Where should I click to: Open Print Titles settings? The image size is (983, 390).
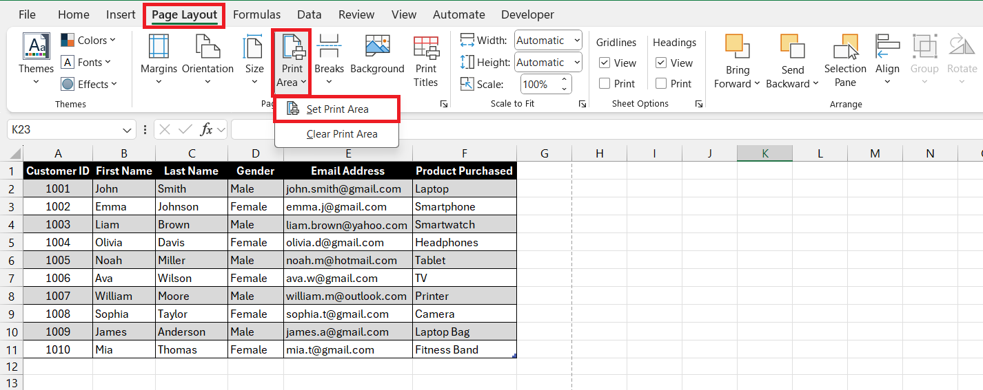(x=425, y=58)
